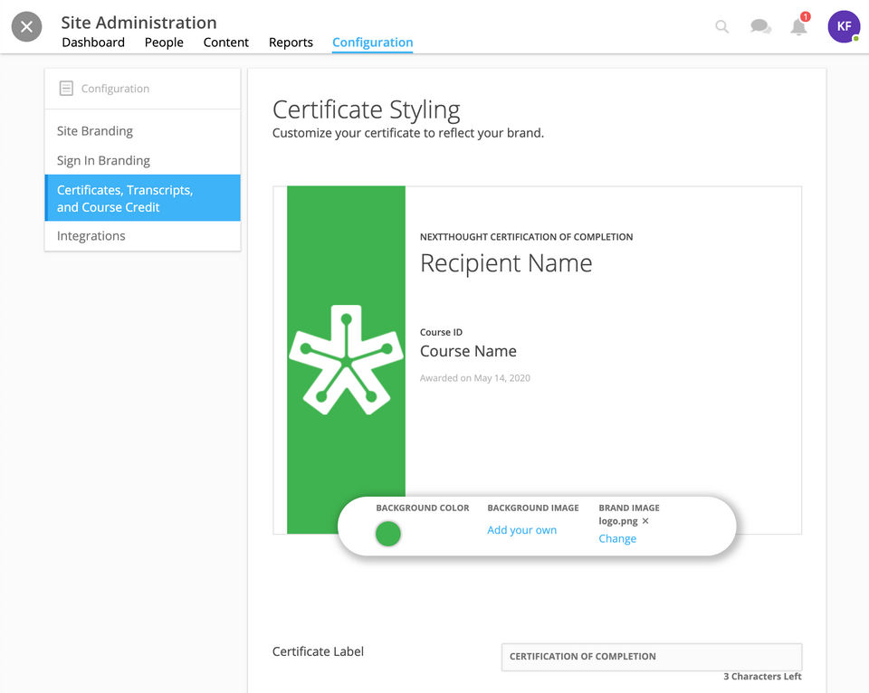
Task: Click the Configuration sidebar header label
Action: tap(115, 89)
